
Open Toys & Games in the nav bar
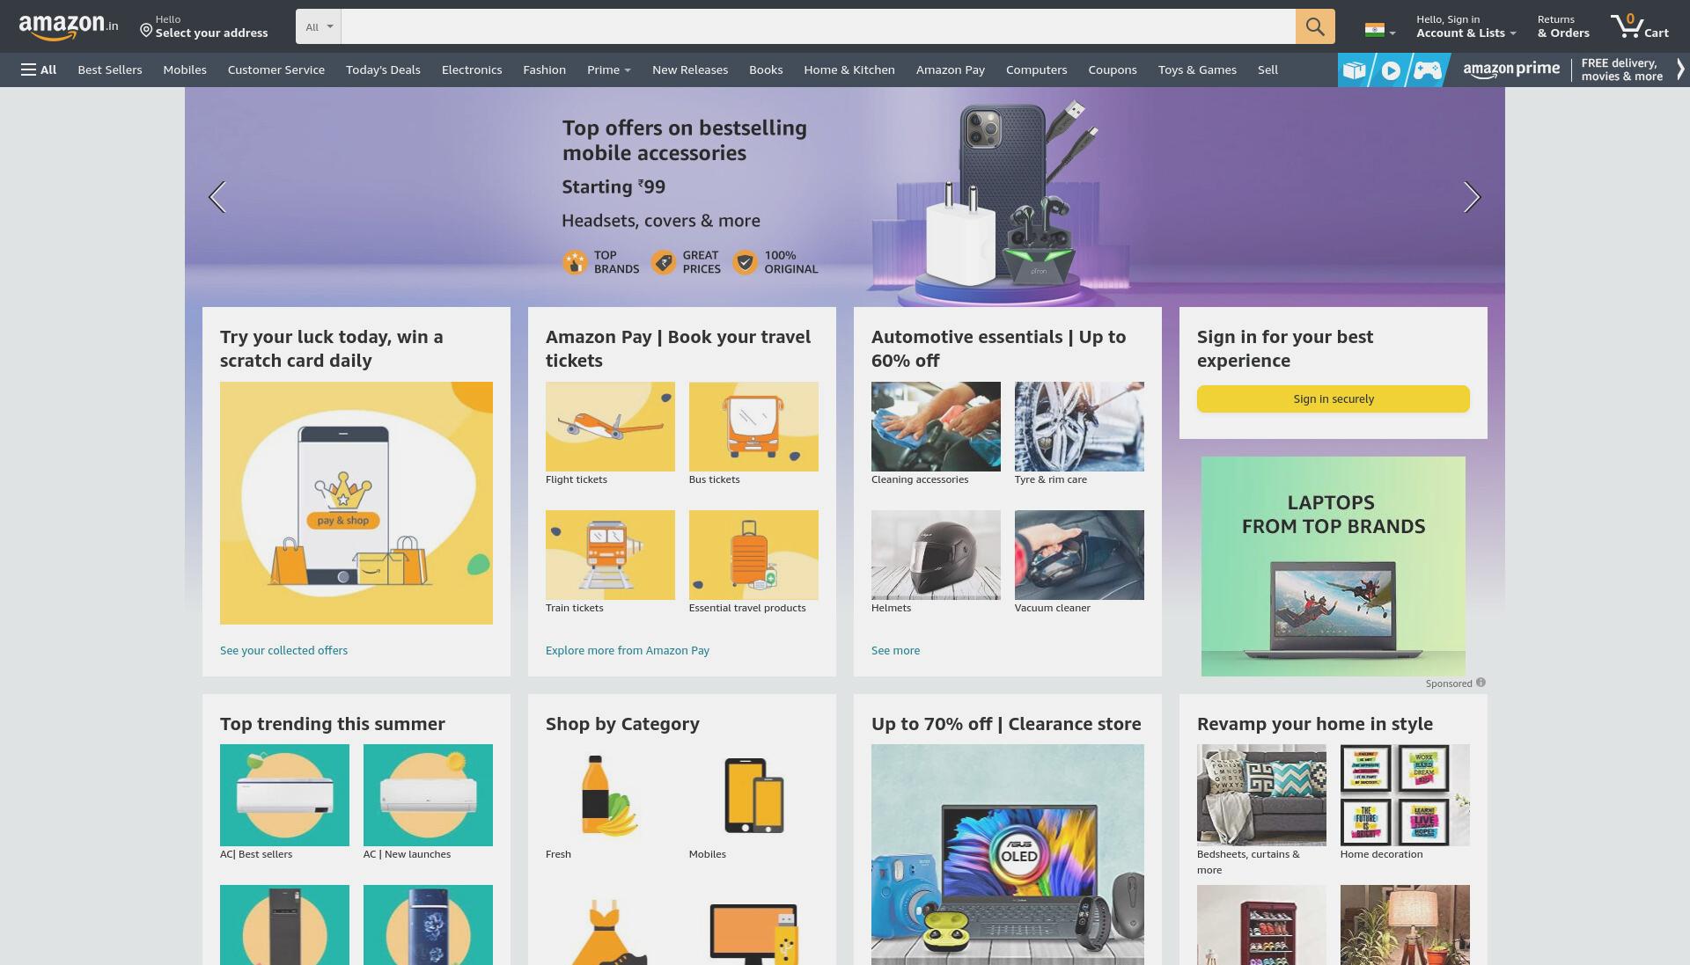[1197, 69]
